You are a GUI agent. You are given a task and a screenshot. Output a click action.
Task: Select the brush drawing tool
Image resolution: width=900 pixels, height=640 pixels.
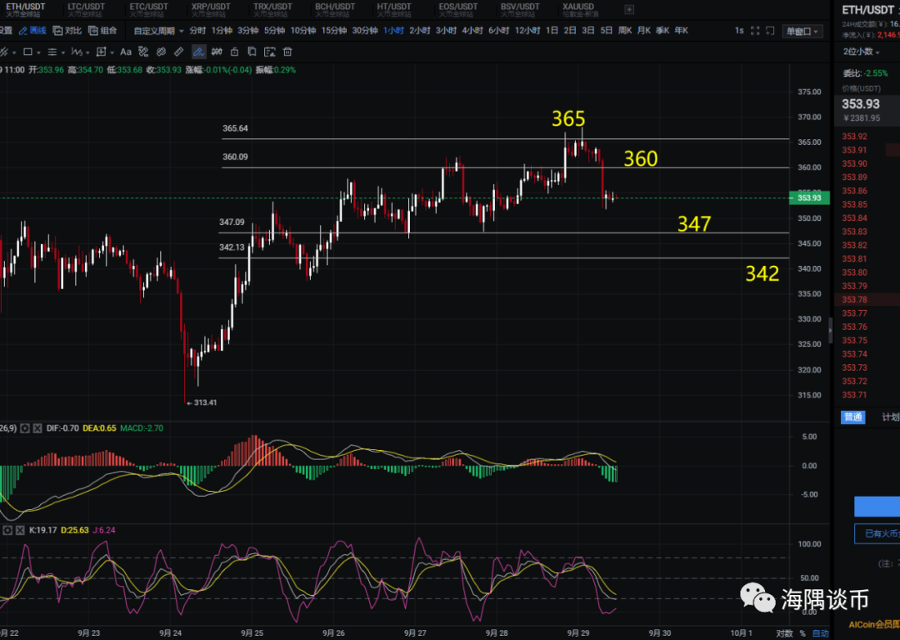[x=199, y=52]
